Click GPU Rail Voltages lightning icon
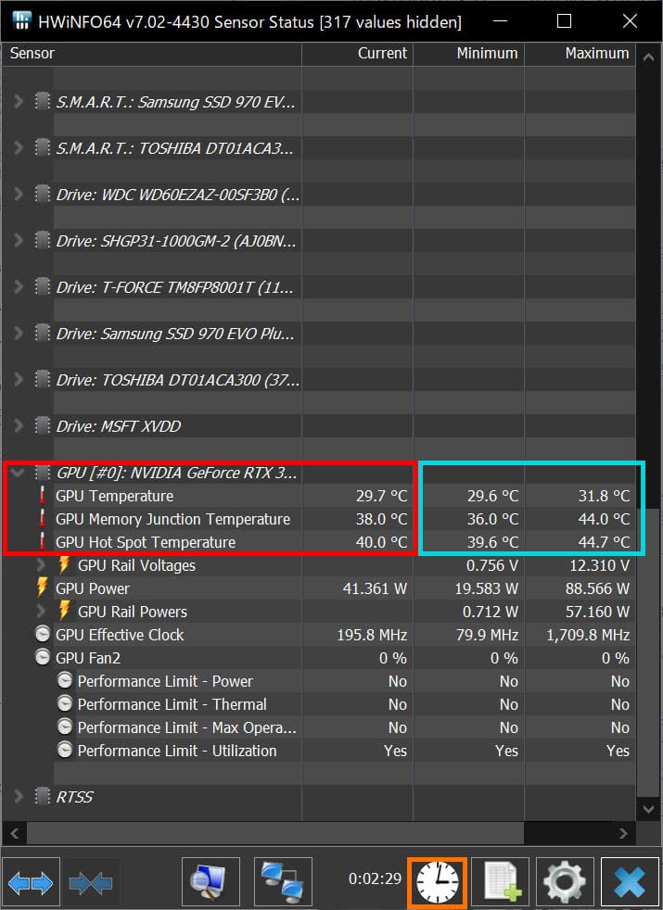The width and height of the screenshot is (663, 910). click(64, 564)
